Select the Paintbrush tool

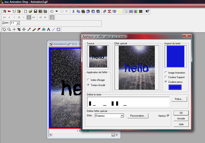(34, 29)
